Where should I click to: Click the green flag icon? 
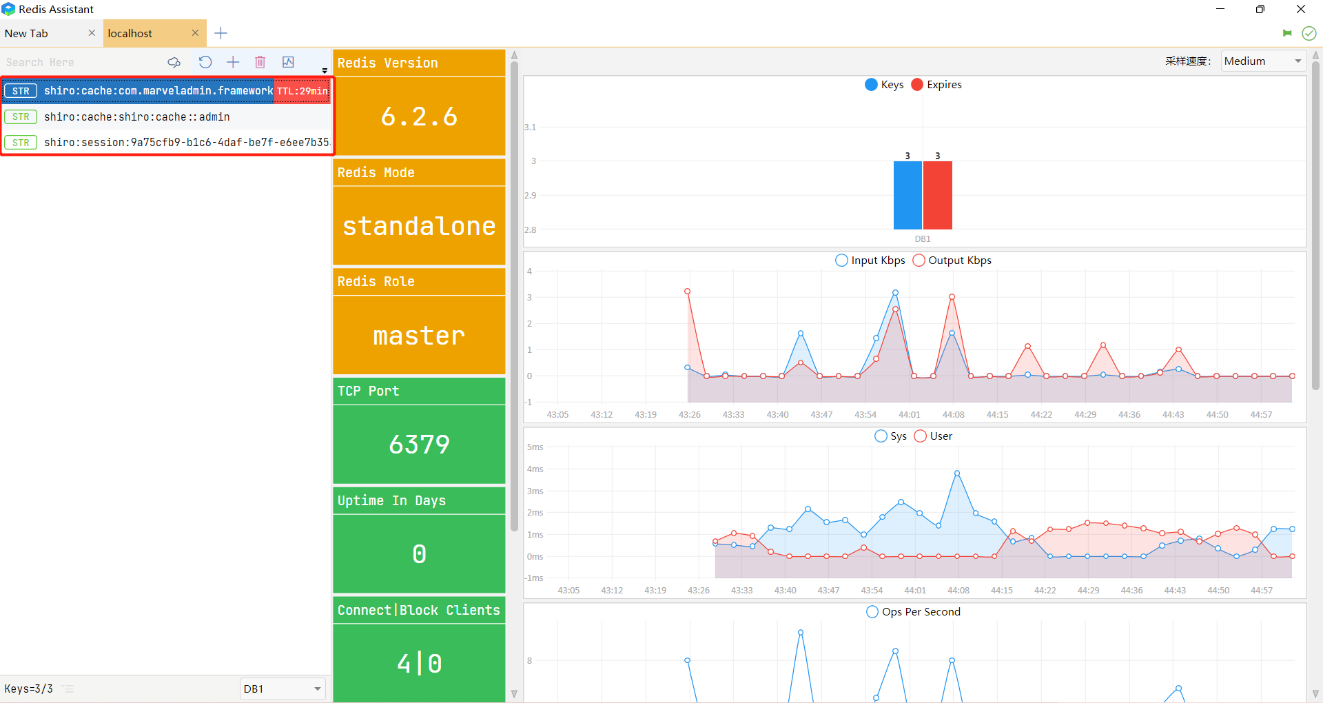point(1287,33)
